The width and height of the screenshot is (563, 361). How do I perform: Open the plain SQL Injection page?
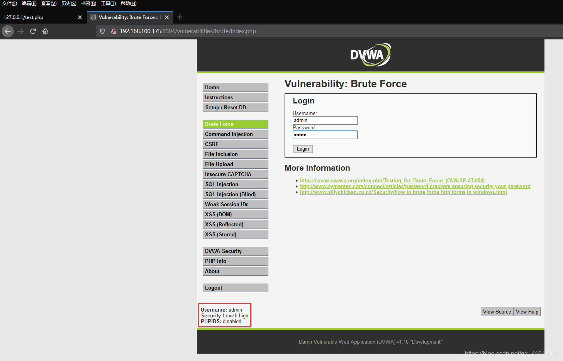coord(236,184)
